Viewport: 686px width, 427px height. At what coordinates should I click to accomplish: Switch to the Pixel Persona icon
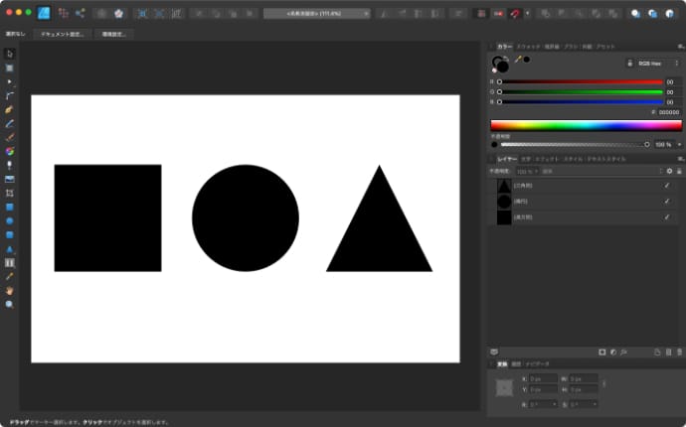click(63, 14)
